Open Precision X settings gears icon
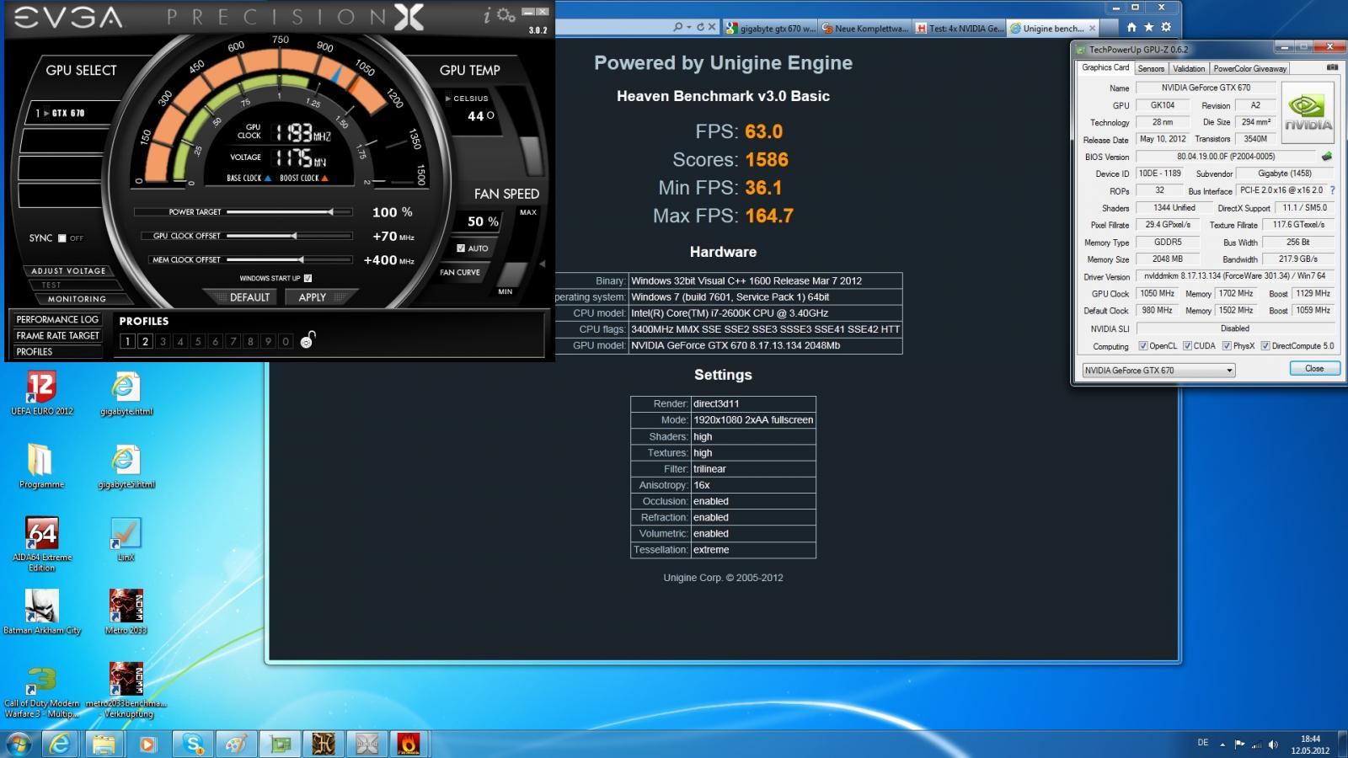The width and height of the screenshot is (1348, 758). tap(505, 15)
